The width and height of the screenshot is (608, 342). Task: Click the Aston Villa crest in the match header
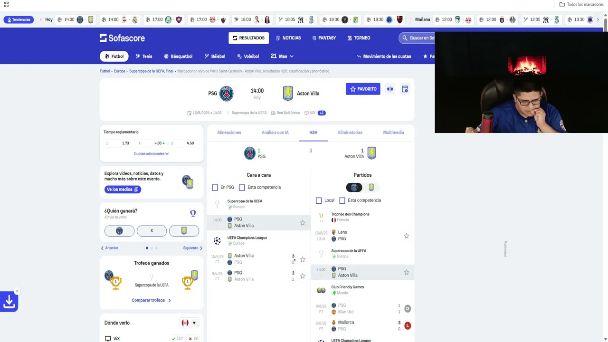[x=288, y=94]
